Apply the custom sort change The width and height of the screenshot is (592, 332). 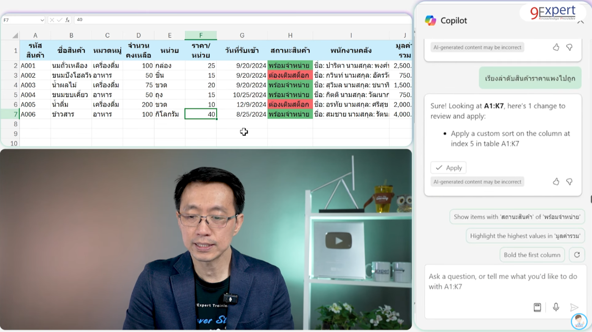pos(449,168)
